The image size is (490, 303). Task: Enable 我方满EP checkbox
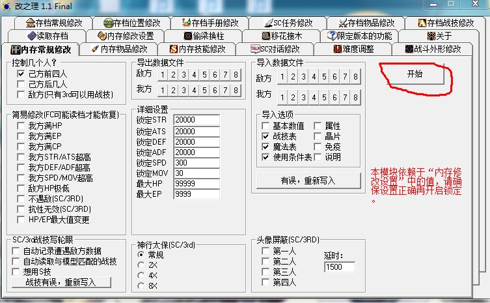pos(21,136)
